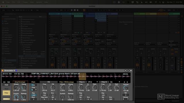The width and height of the screenshot is (184, 103).
Task: Click the Filter A Freq knob at 1.73 kHz
Action: (x=81, y=87)
